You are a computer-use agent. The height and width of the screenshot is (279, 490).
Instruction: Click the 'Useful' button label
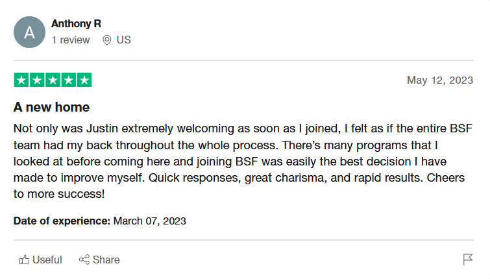pos(47,260)
